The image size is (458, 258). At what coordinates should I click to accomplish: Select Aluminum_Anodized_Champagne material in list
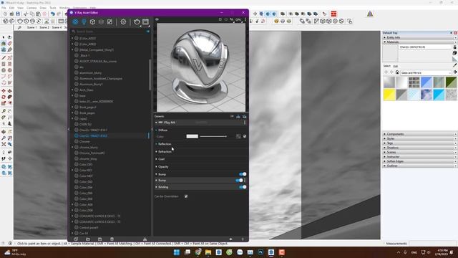pos(101,78)
